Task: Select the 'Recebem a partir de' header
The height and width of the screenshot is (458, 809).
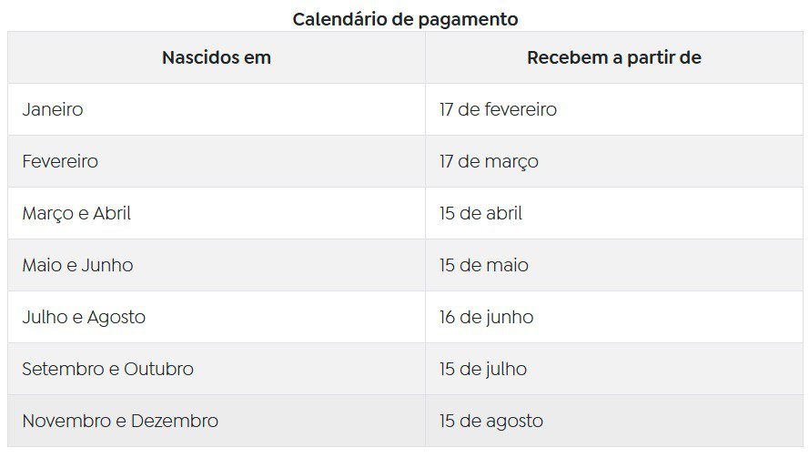Action: (x=614, y=57)
